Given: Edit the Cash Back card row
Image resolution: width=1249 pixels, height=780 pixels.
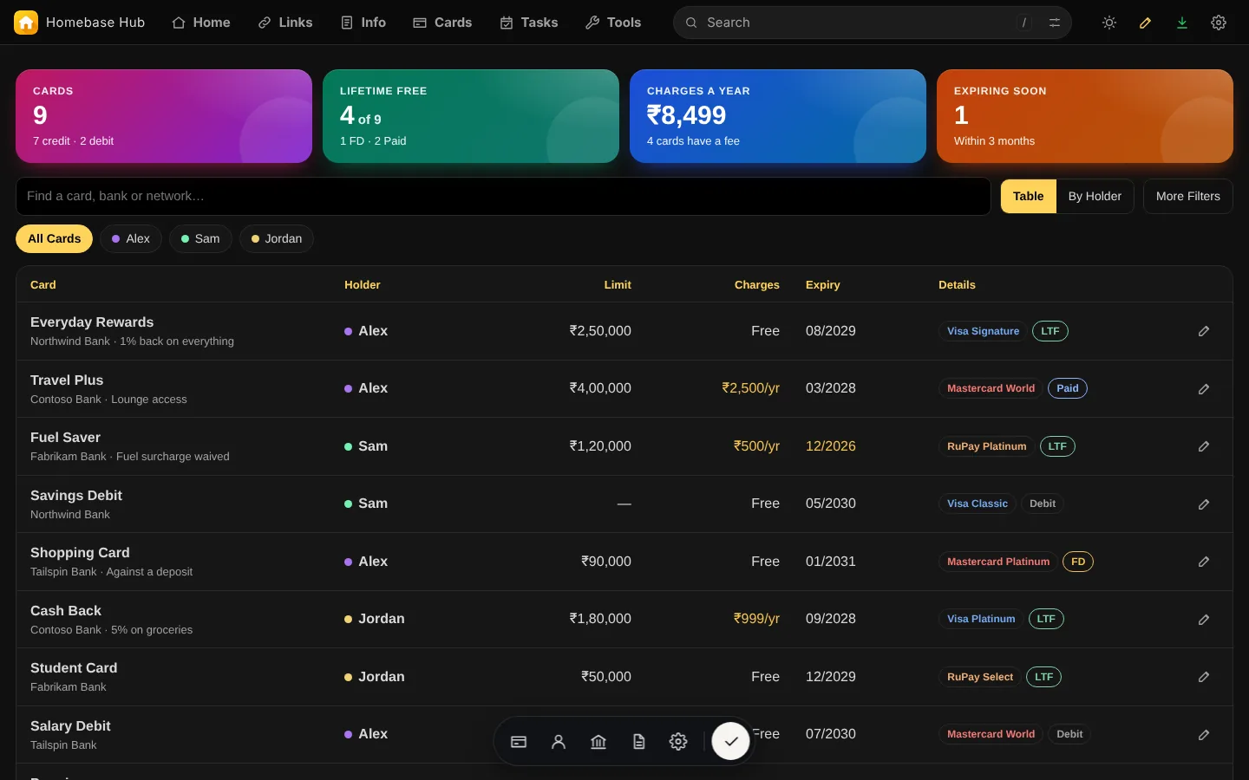Looking at the screenshot, I should click(x=1204, y=620).
